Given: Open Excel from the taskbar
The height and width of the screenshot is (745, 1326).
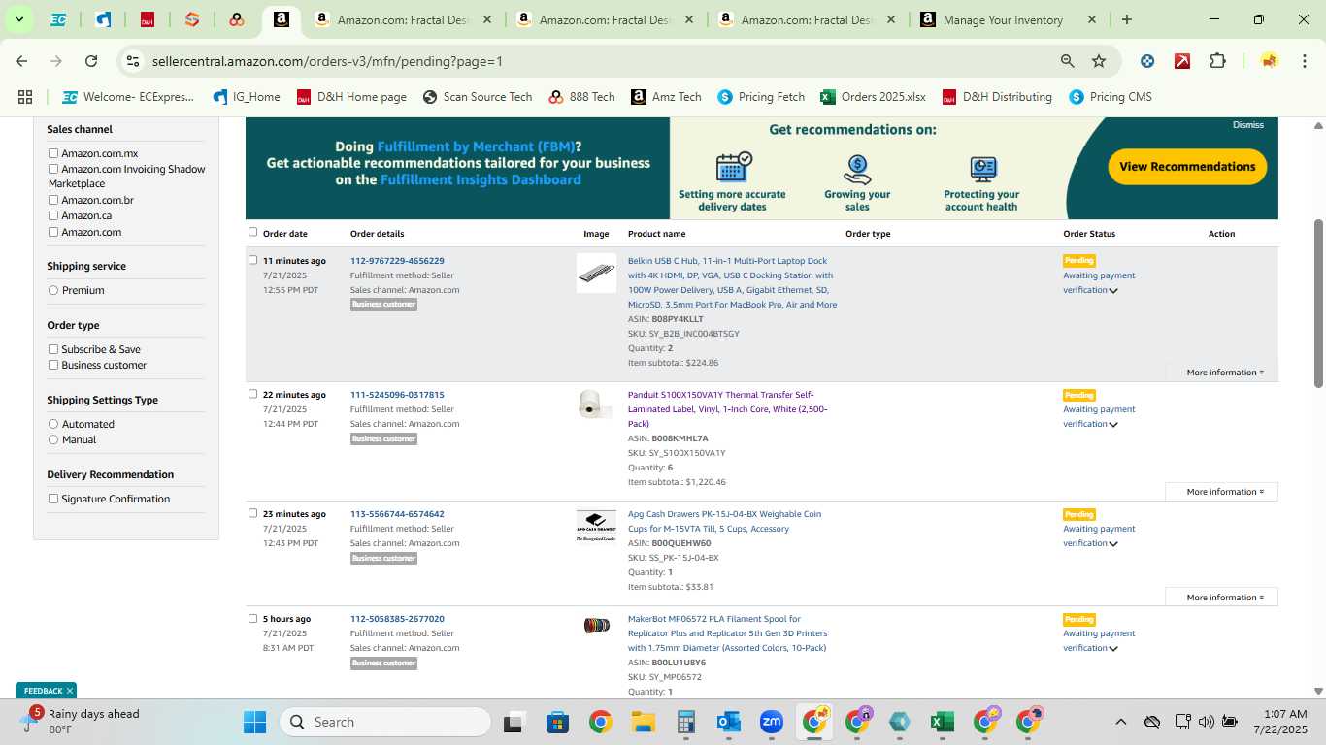Looking at the screenshot, I should (941, 722).
